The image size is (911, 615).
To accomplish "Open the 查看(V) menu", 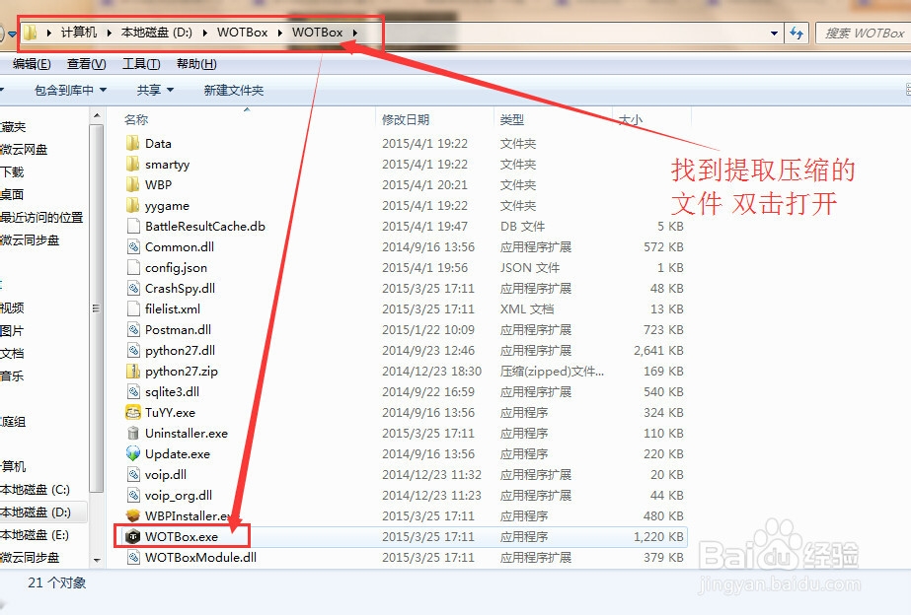I will click(87, 64).
